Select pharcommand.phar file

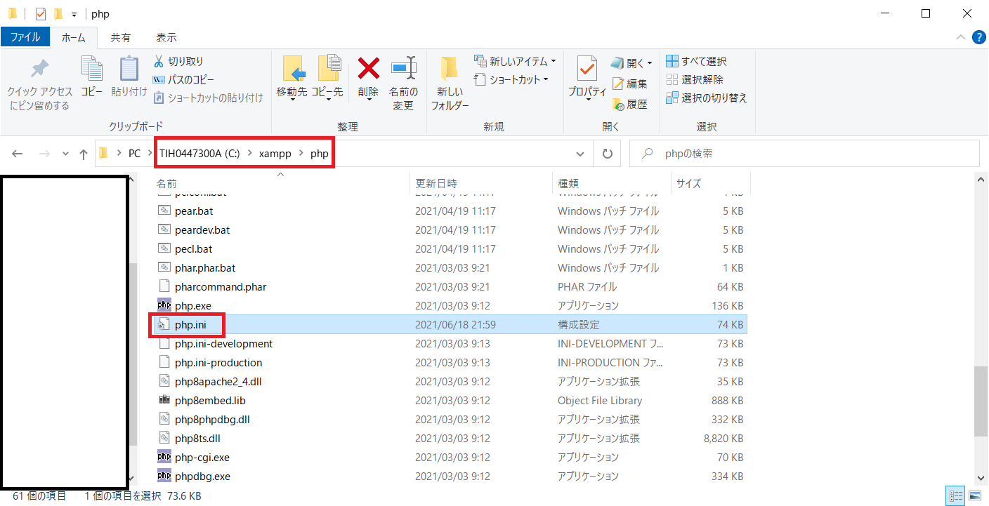click(450, 286)
